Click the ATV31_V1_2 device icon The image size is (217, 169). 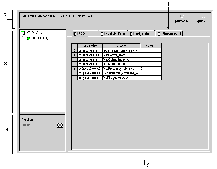coord(23,33)
